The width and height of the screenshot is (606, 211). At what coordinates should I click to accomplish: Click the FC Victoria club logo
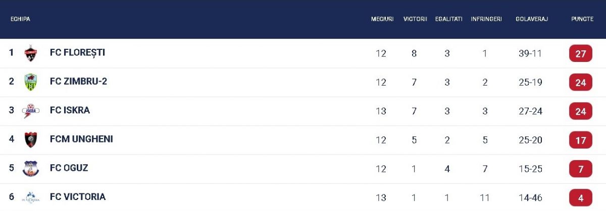point(31,197)
